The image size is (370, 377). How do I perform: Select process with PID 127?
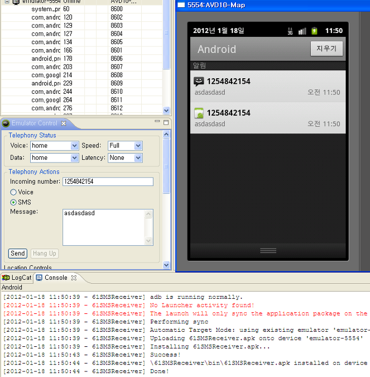(81, 34)
